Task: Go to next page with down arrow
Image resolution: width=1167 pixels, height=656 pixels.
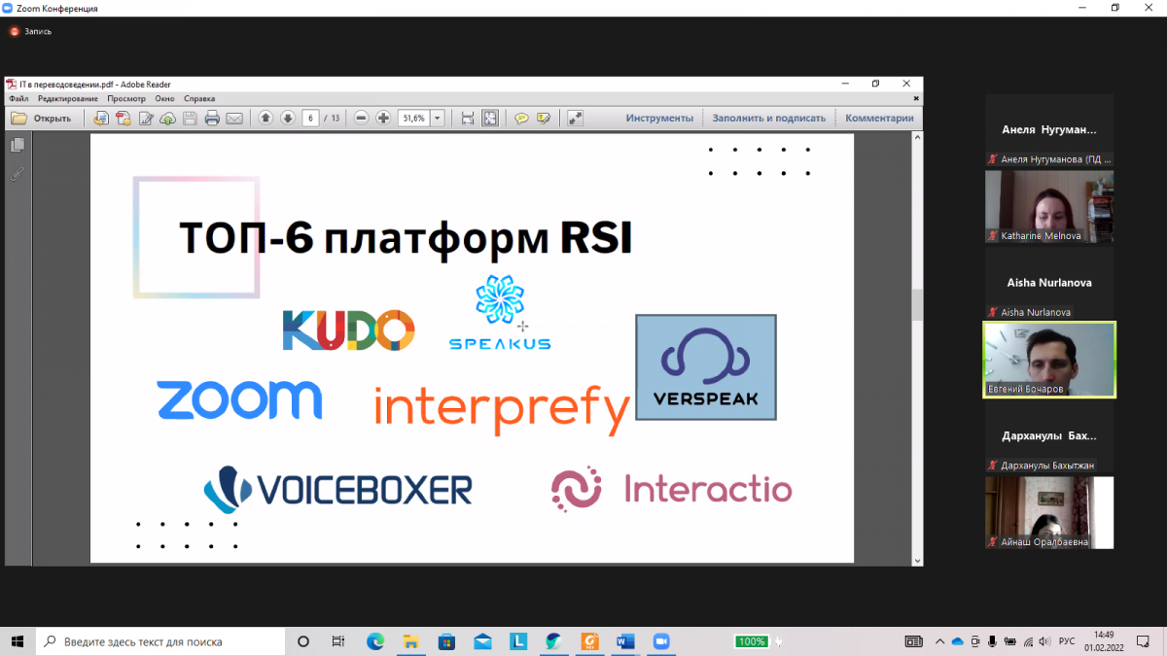Action: coord(288,119)
